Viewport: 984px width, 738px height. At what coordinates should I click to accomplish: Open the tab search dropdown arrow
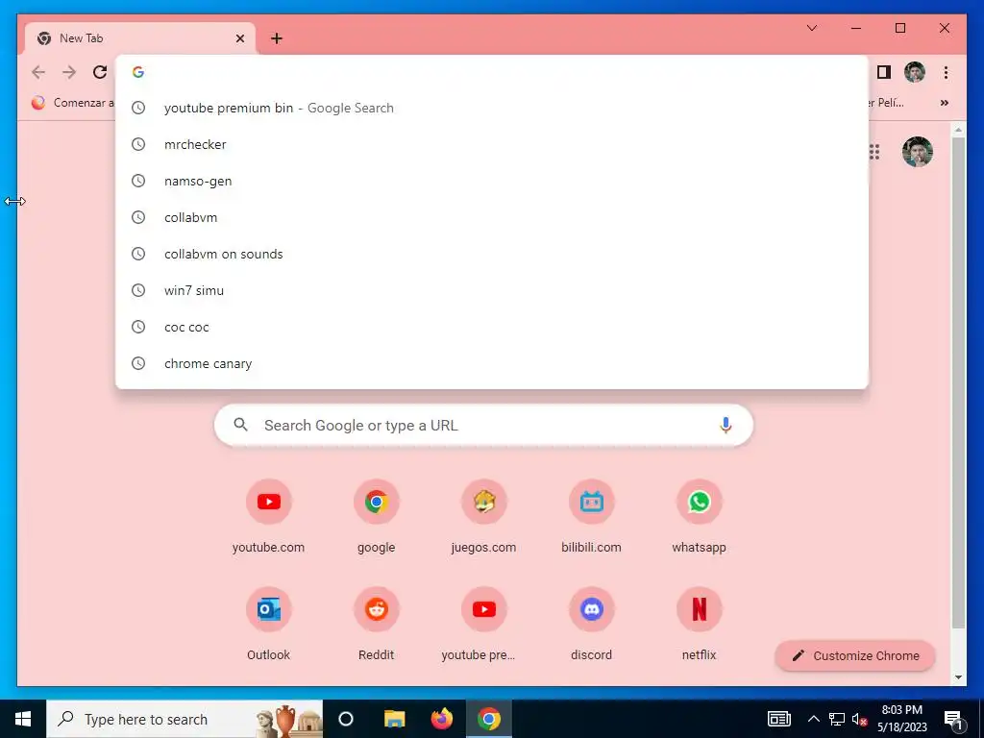811,28
